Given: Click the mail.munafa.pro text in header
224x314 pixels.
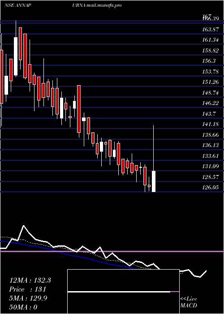Looking at the screenshot, I should [104, 5].
